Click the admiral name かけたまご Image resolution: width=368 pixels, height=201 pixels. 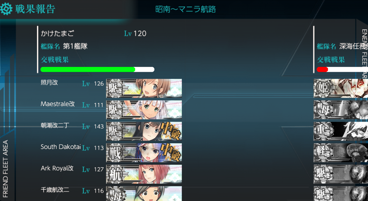click(x=57, y=33)
